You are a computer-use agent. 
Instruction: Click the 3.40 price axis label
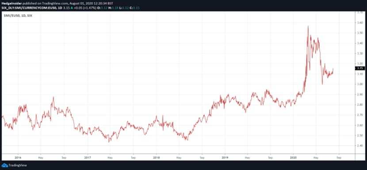click(360, 43)
